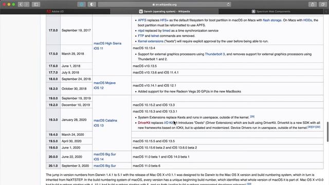Select the date December 10, 2019
329x185 pixels.
[76, 105]
